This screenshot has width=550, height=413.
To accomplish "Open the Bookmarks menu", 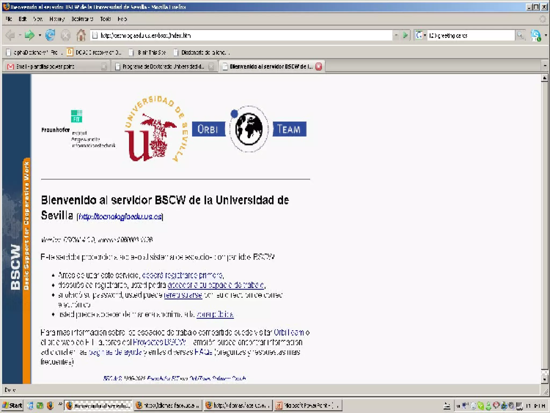I will point(82,19).
